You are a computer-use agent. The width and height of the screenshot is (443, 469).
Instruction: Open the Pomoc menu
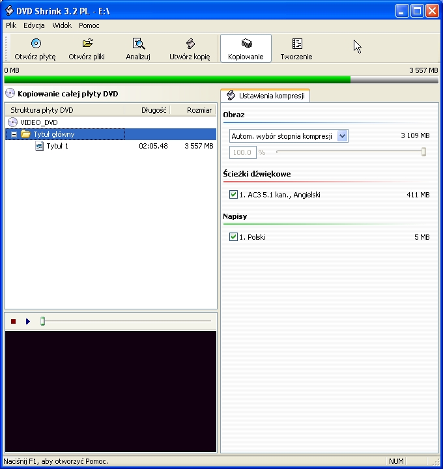coord(89,25)
